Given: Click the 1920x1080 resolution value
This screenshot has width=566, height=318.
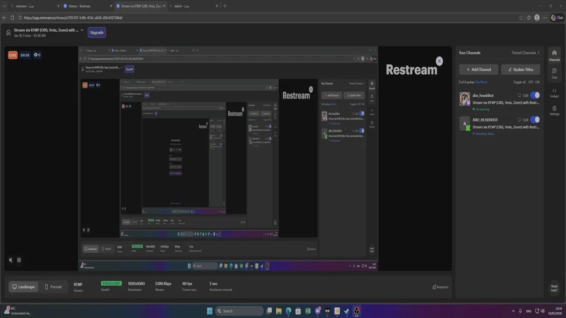Looking at the screenshot, I should (x=136, y=284).
